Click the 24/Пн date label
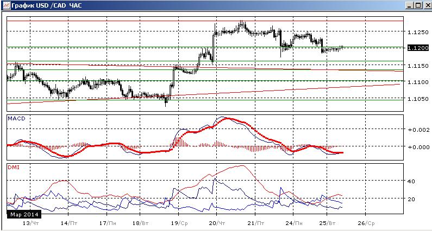The image size is (432, 231). 295,223
